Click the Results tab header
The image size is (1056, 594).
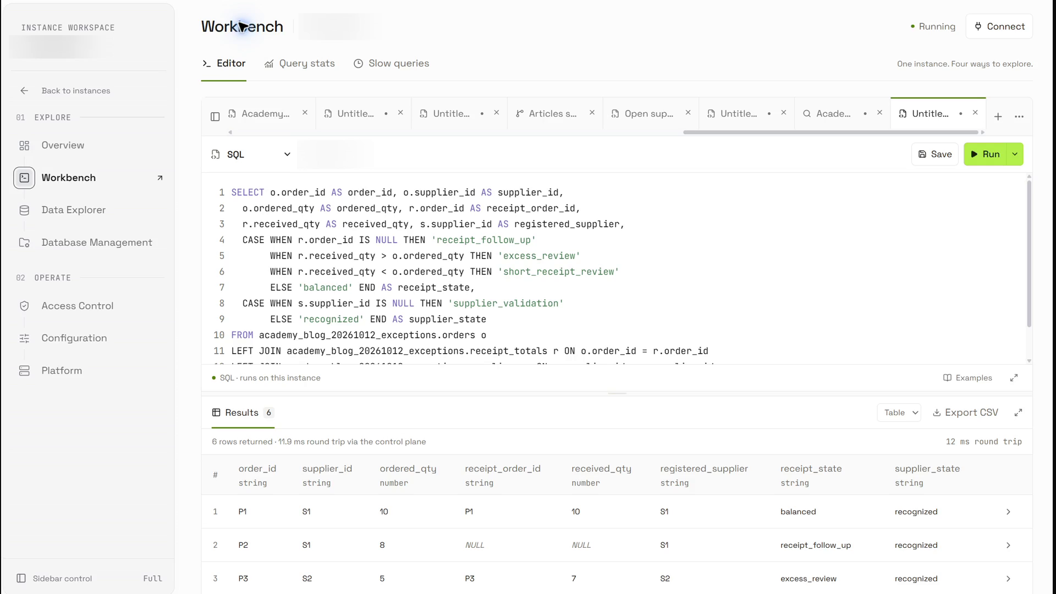pyautogui.click(x=243, y=413)
